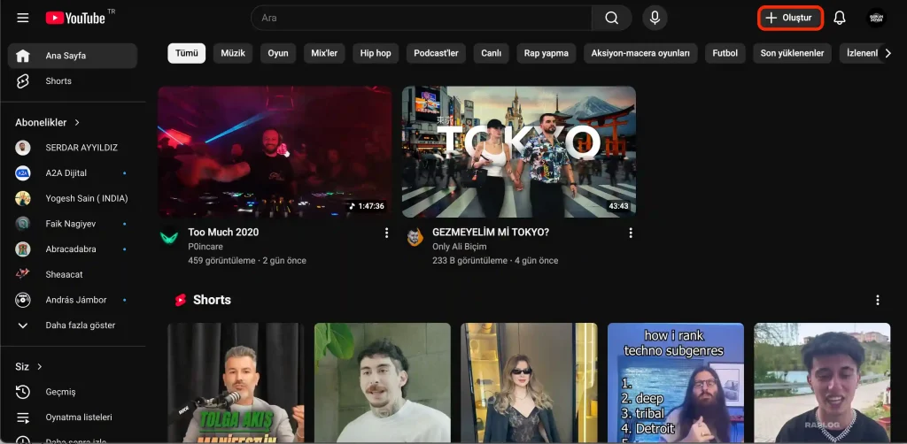This screenshot has height=444, width=907.
Task: Open the hamburger guide menu
Action: click(x=22, y=18)
